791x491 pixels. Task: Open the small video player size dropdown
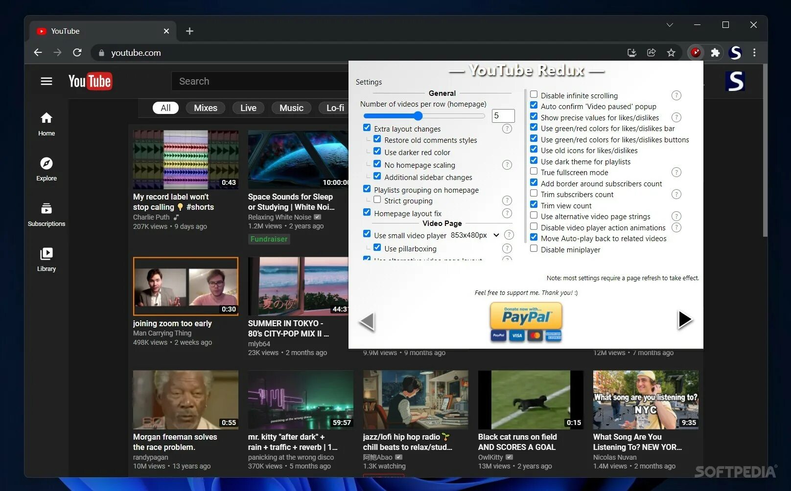[475, 235]
